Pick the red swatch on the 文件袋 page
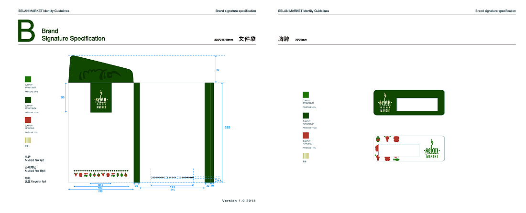526x213 pixels. [x=28, y=120]
